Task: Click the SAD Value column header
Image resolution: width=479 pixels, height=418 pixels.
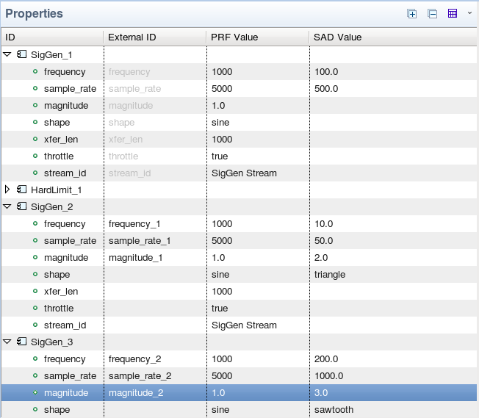Action: click(394, 37)
